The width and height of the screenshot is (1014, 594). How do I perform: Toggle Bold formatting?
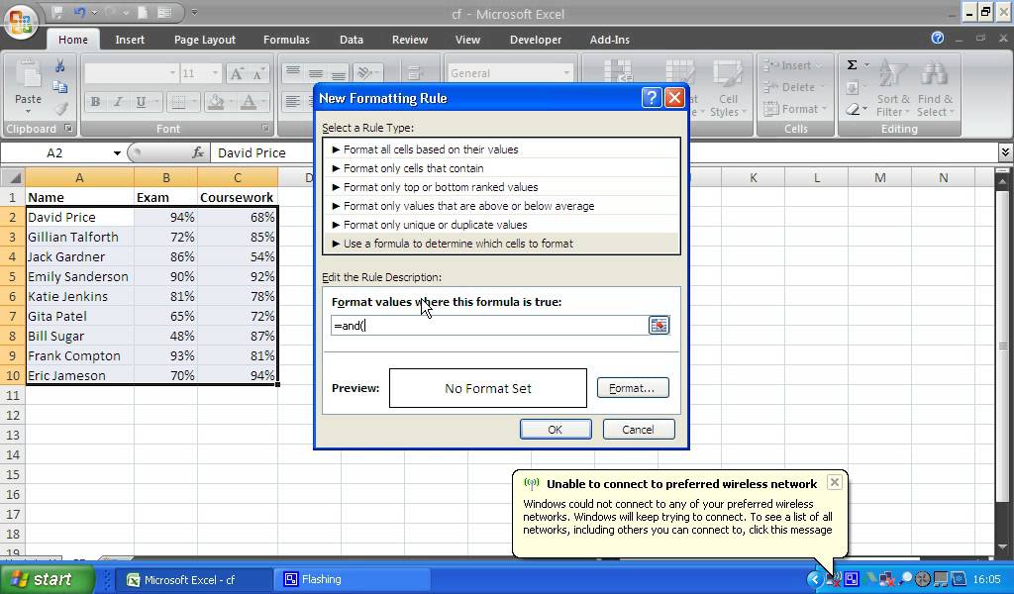pyautogui.click(x=95, y=102)
